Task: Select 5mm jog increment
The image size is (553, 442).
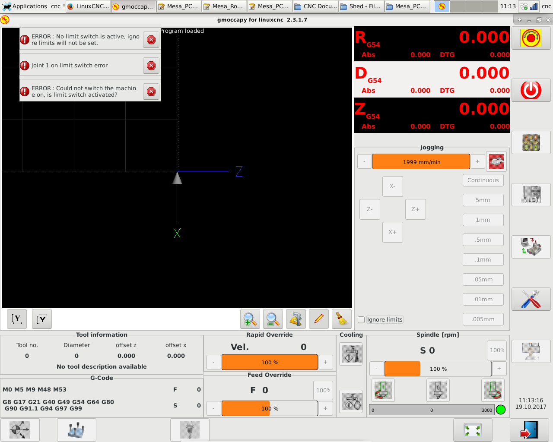Action: click(483, 200)
